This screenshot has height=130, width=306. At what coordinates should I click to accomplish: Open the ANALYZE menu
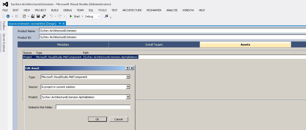pyautogui.click(x=172, y=10)
